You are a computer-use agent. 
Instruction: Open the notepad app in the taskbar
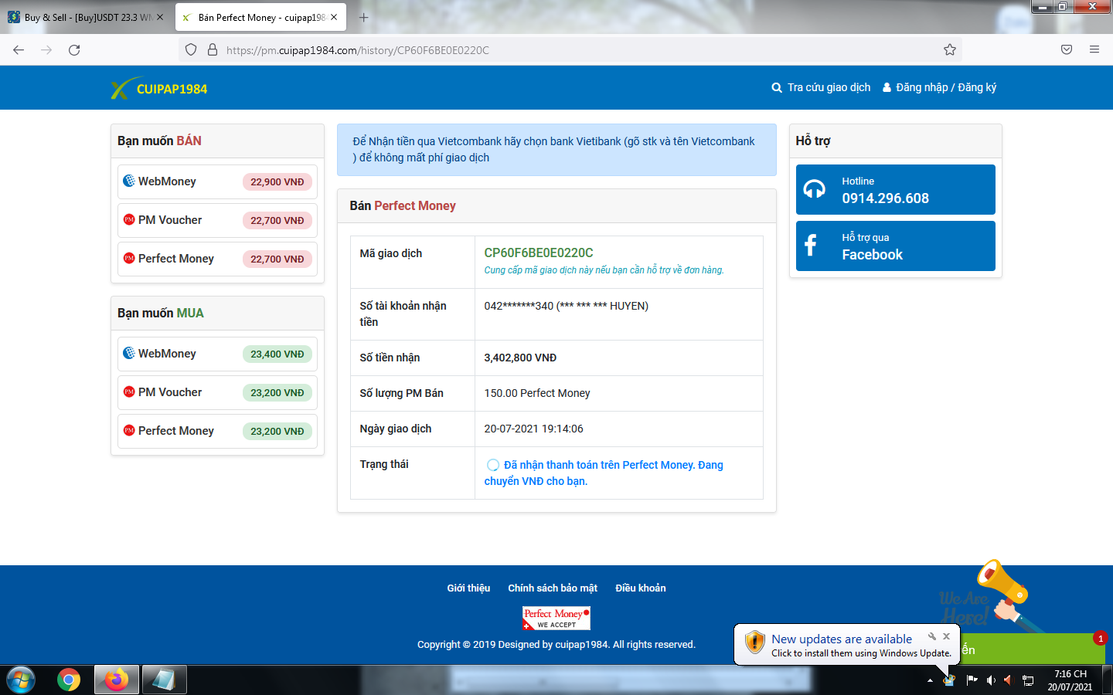pyautogui.click(x=164, y=680)
